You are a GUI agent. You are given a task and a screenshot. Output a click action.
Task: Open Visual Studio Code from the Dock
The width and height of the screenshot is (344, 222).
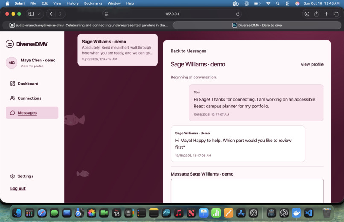[309, 213]
